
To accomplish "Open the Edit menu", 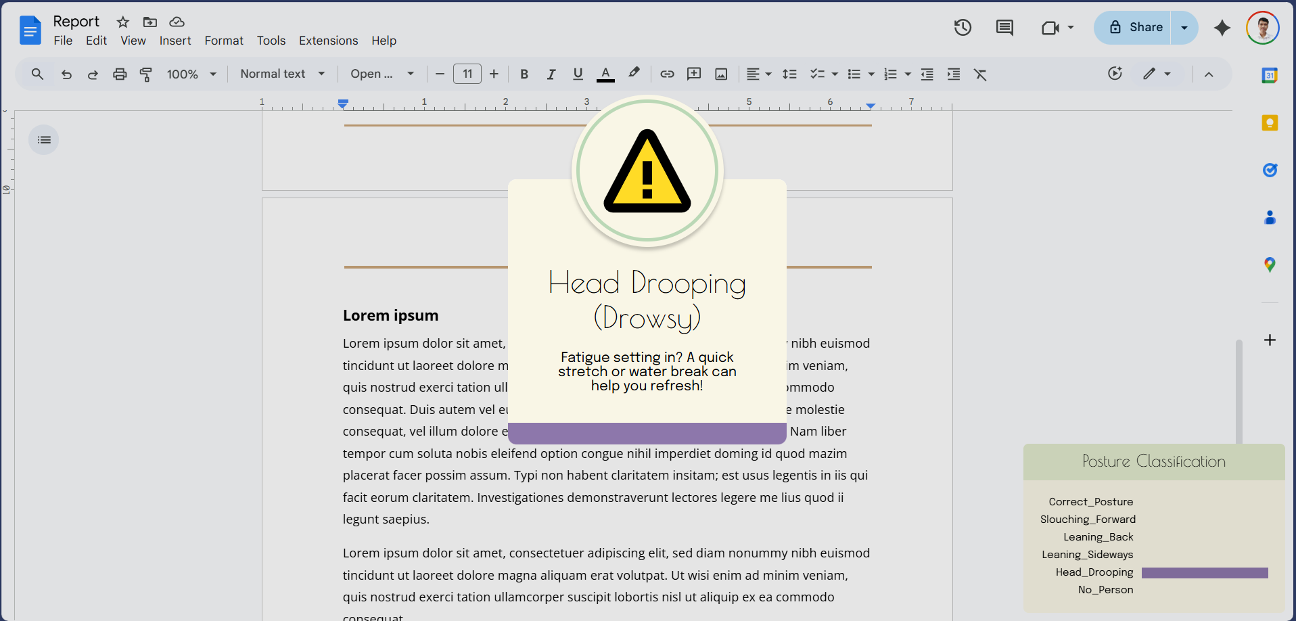I will (x=96, y=41).
